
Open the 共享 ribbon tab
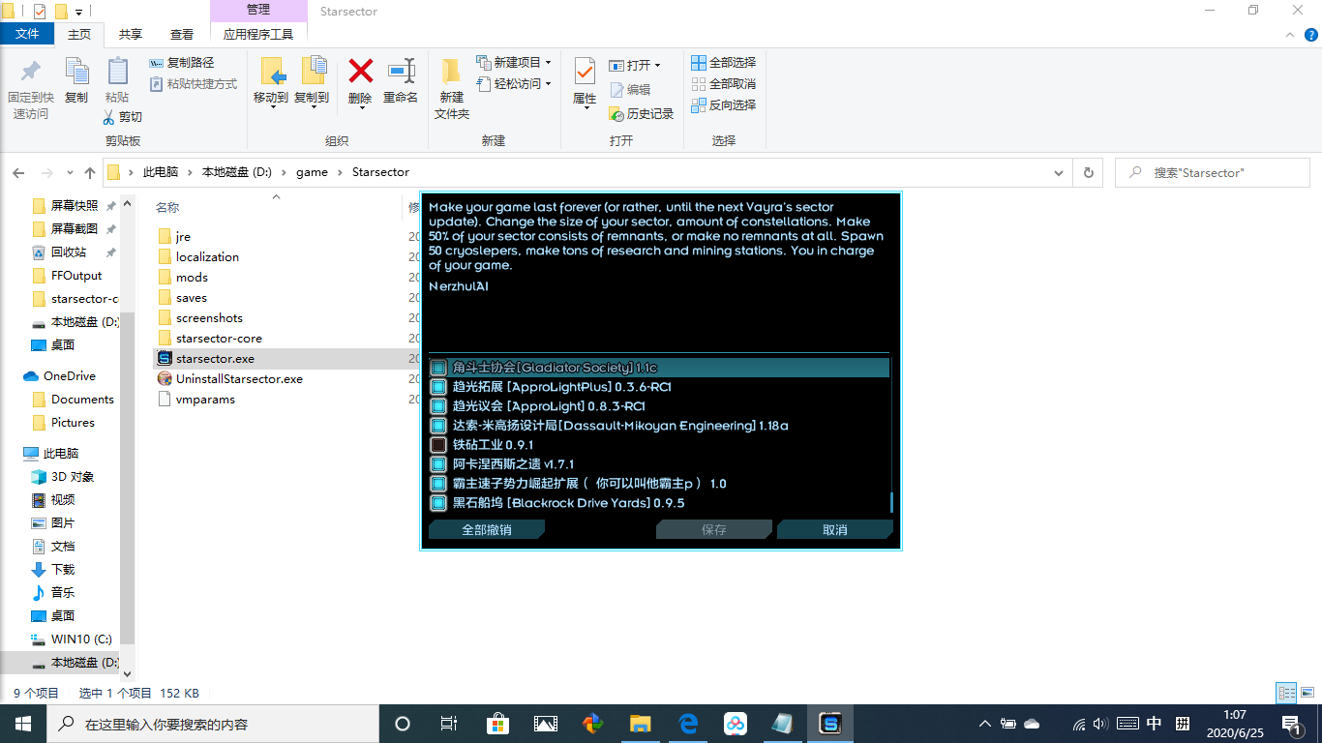(x=129, y=32)
